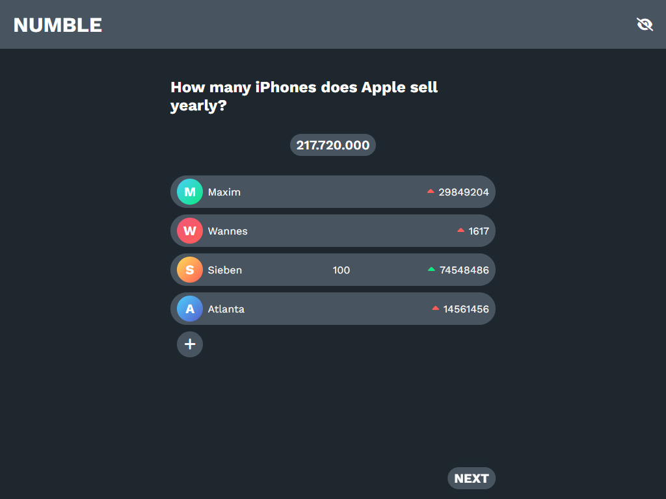This screenshot has height=499, width=666.
Task: Click the iPhones question heading
Action: (304, 96)
